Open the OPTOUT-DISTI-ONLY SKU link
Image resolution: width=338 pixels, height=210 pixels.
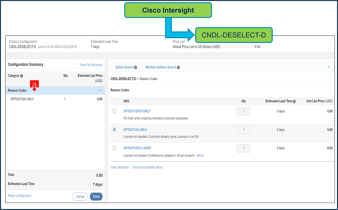(x=137, y=111)
